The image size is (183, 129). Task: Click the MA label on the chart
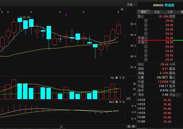click(122, 9)
